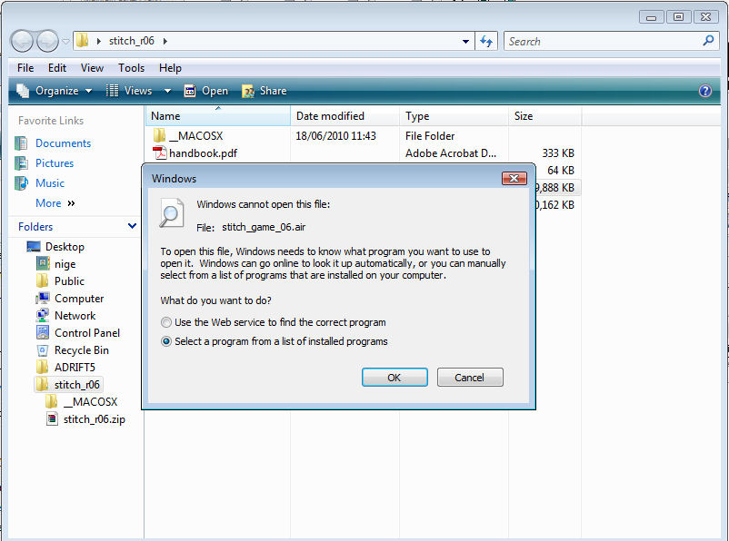Click the handbook.pdf file icon
The height and width of the screenshot is (541, 729).
tap(159, 153)
